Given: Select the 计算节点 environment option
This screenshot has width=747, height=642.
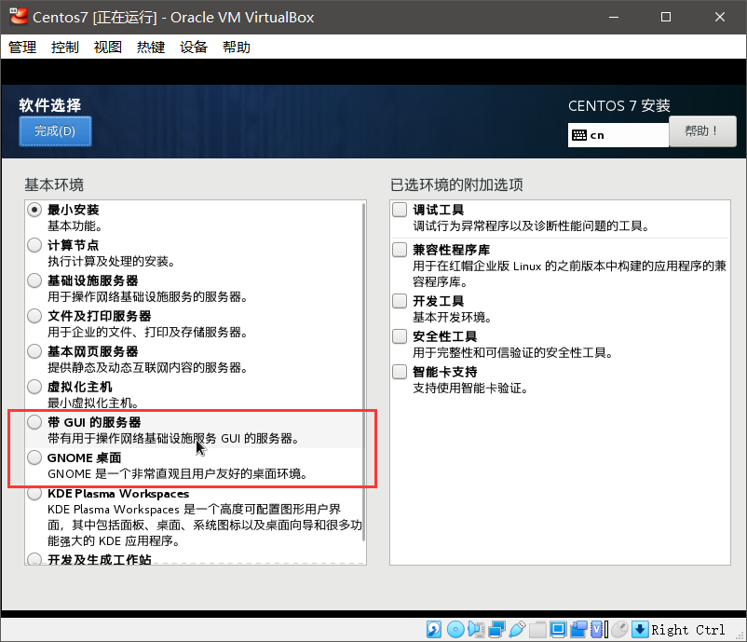Looking at the screenshot, I should (34, 245).
